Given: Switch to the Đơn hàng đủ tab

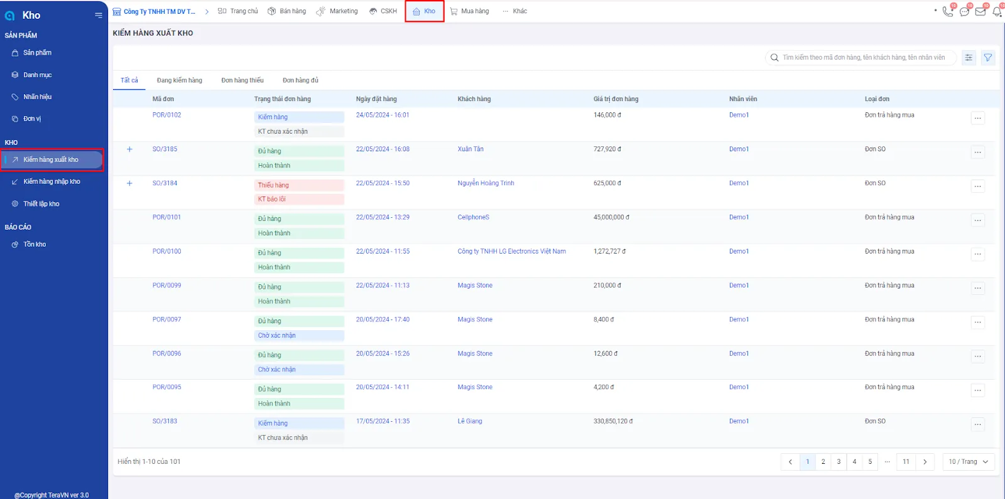Looking at the screenshot, I should point(300,80).
